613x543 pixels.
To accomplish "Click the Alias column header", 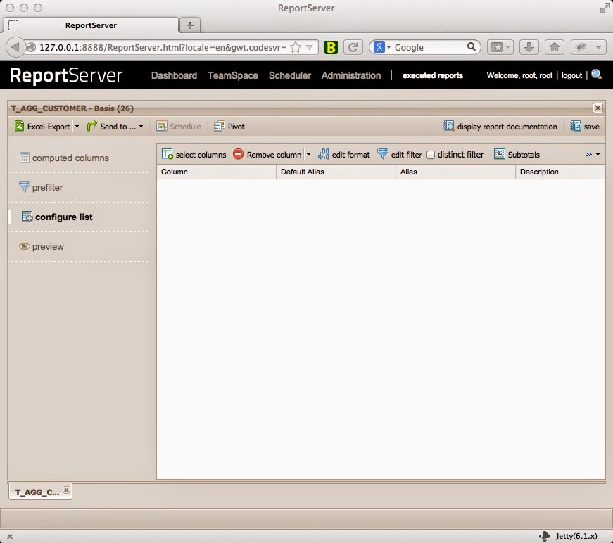I will pos(456,172).
